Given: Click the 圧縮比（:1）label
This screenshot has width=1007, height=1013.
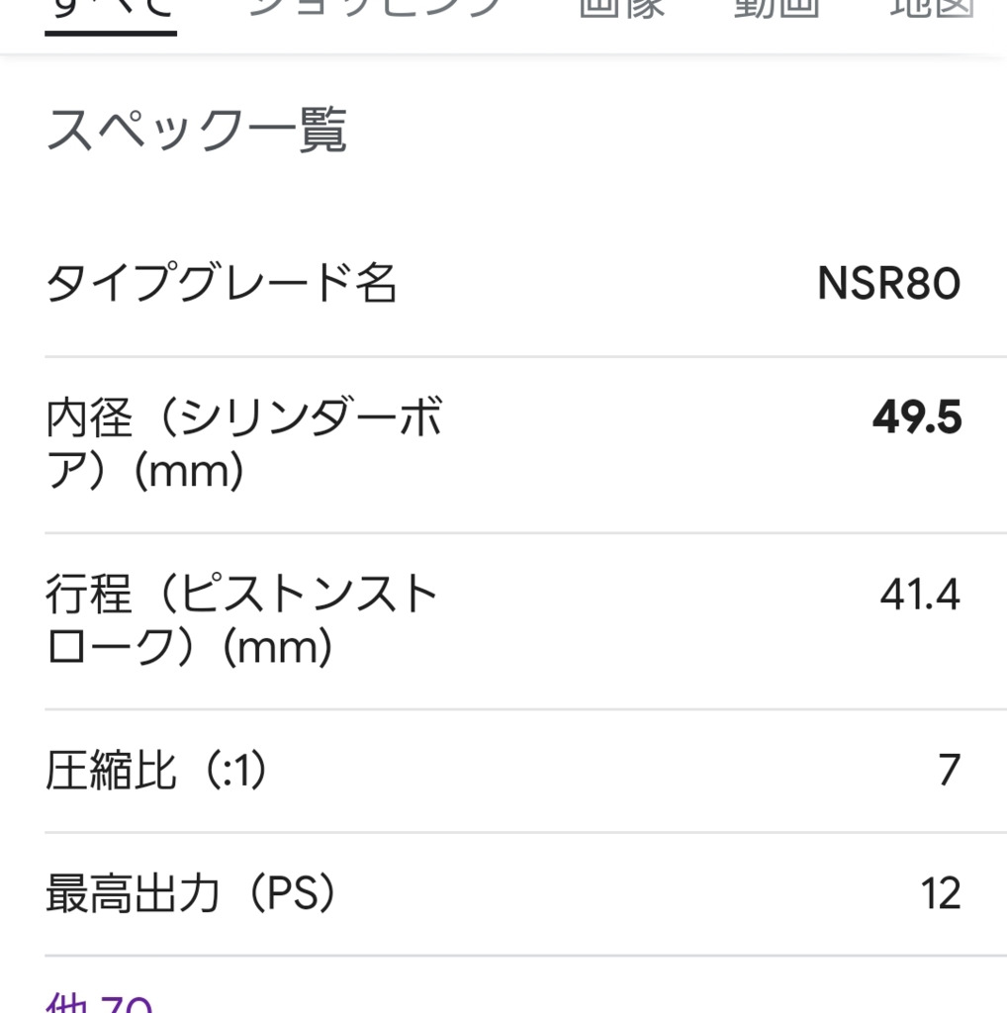Looking at the screenshot, I should pos(157,772).
